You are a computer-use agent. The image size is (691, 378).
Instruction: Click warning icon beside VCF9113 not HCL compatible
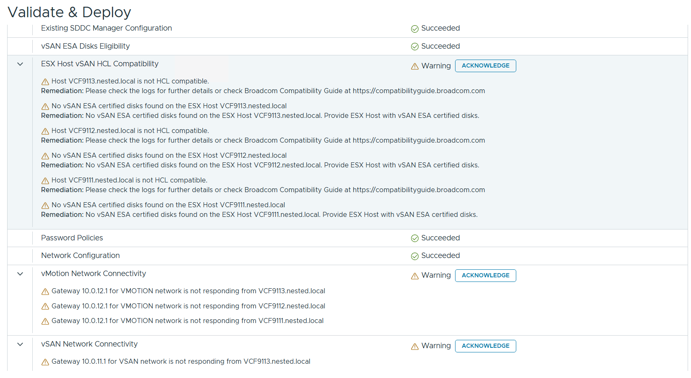[45, 82]
